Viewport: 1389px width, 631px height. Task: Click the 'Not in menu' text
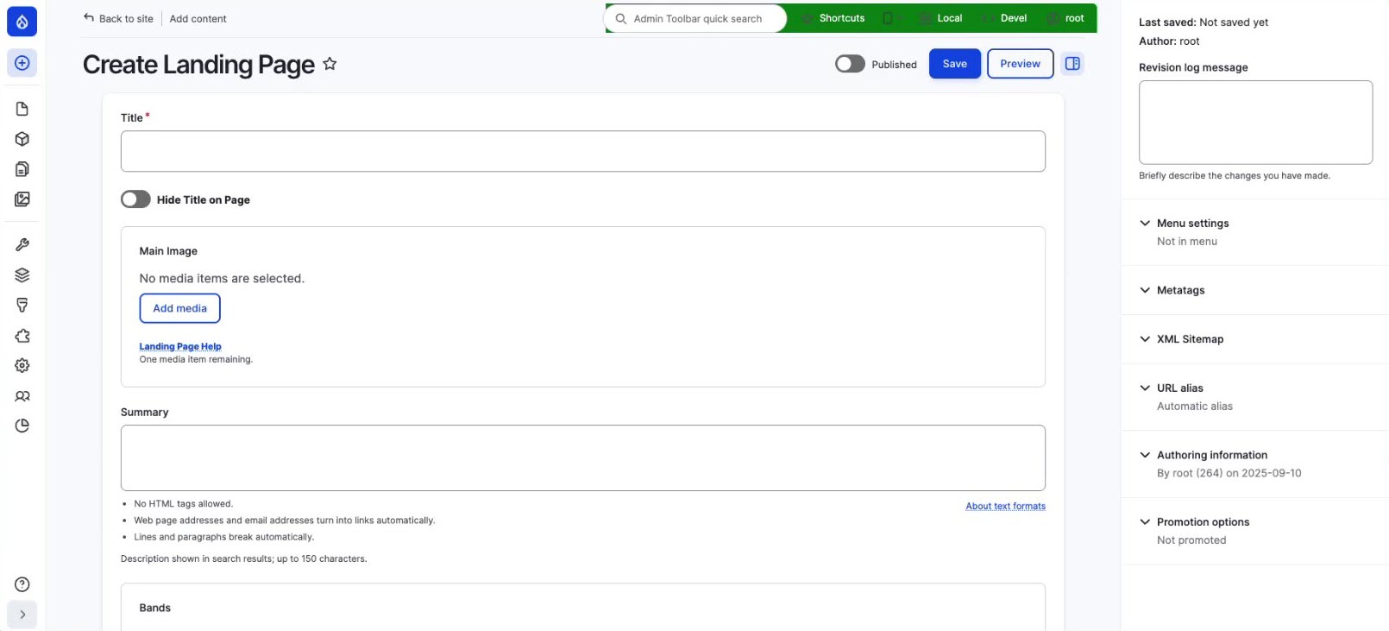click(1187, 242)
